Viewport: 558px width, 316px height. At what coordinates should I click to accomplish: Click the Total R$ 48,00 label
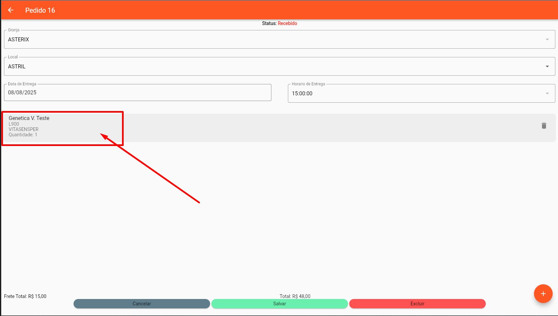pyautogui.click(x=295, y=296)
